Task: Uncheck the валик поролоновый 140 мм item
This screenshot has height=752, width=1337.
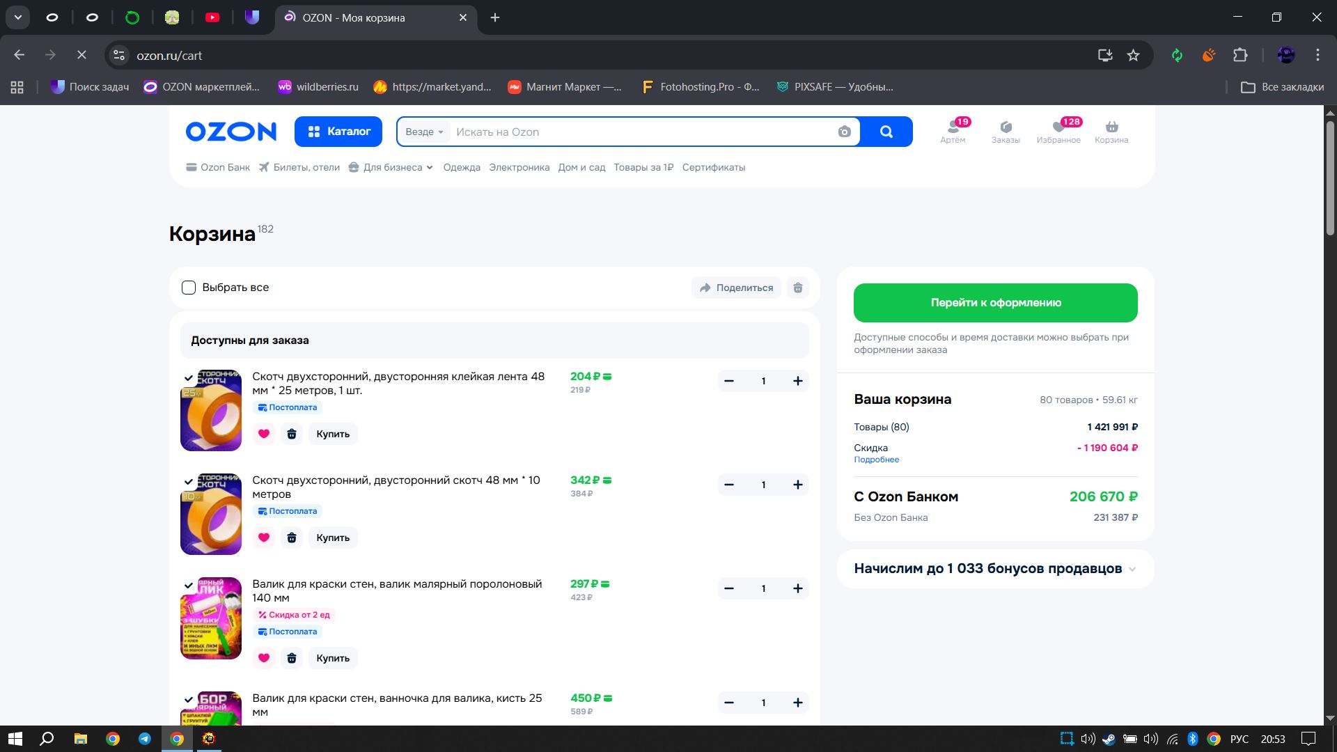Action: [x=189, y=586]
